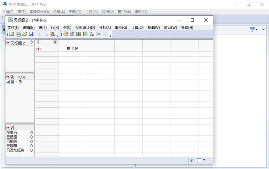Maximize the 无标题 2 window
The height and width of the screenshot is (169, 269).
click(192, 20)
